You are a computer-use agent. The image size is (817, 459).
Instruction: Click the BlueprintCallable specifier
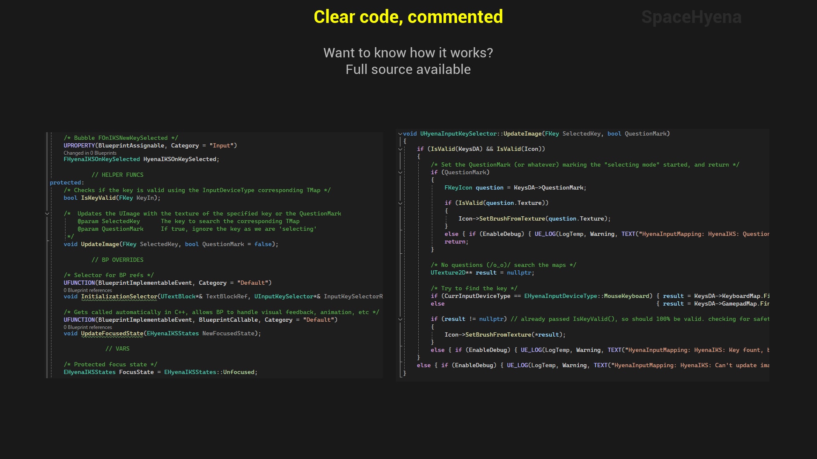(228, 320)
